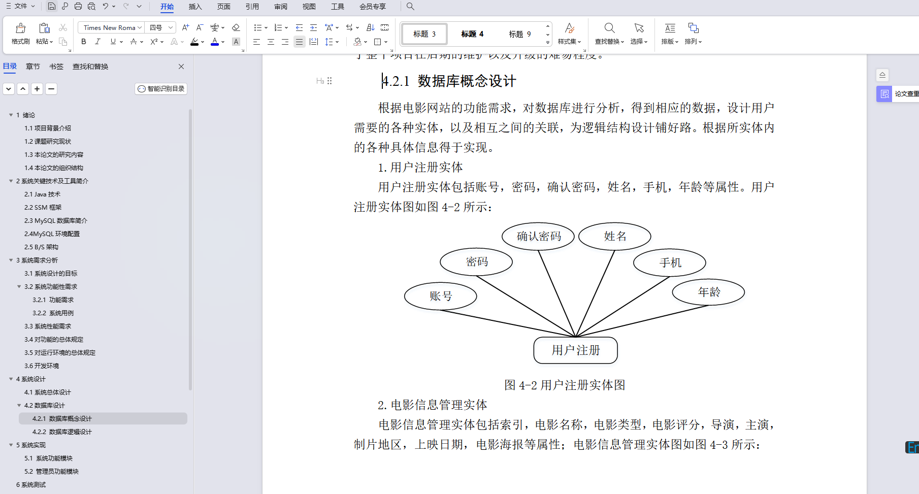
Task: Click the Increase Font Size icon
Action: point(185,27)
